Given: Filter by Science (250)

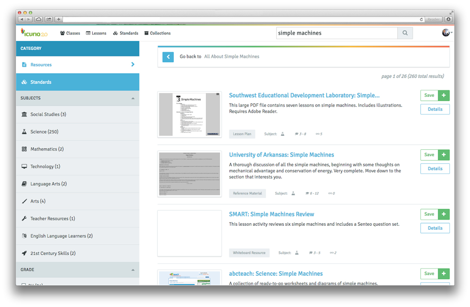Looking at the screenshot, I should pyautogui.click(x=78, y=132).
